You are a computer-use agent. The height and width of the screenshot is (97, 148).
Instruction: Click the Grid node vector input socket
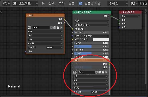click(x=26, y=52)
